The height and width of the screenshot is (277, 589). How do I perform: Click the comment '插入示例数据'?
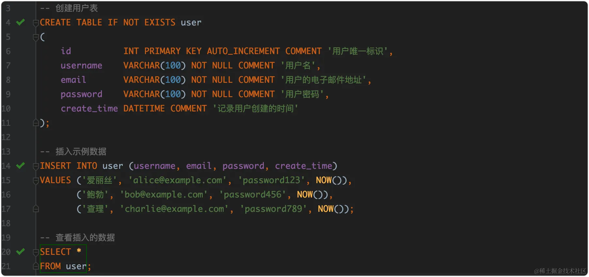[81, 152]
